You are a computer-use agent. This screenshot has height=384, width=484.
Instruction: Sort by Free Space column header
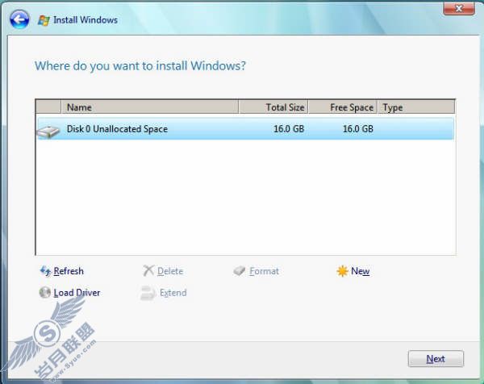point(343,107)
